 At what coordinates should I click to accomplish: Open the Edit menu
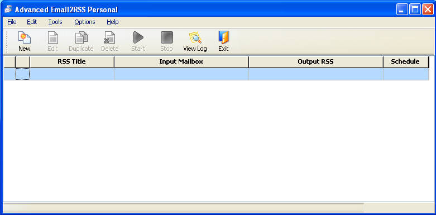[32, 22]
